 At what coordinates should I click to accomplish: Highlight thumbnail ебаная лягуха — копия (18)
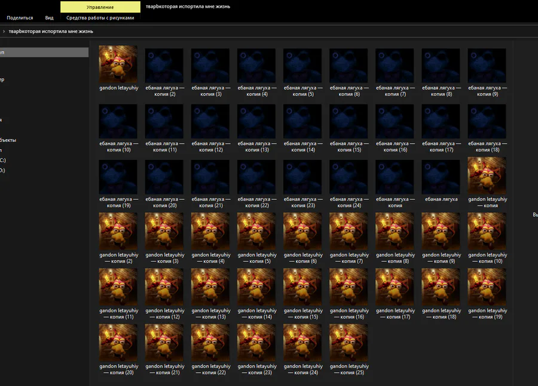tap(487, 121)
